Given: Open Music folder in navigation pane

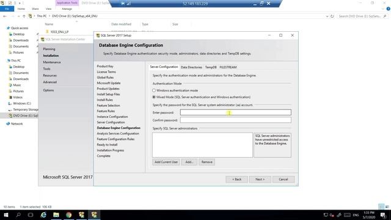Looking at the screenshot, I should coord(17,85).
